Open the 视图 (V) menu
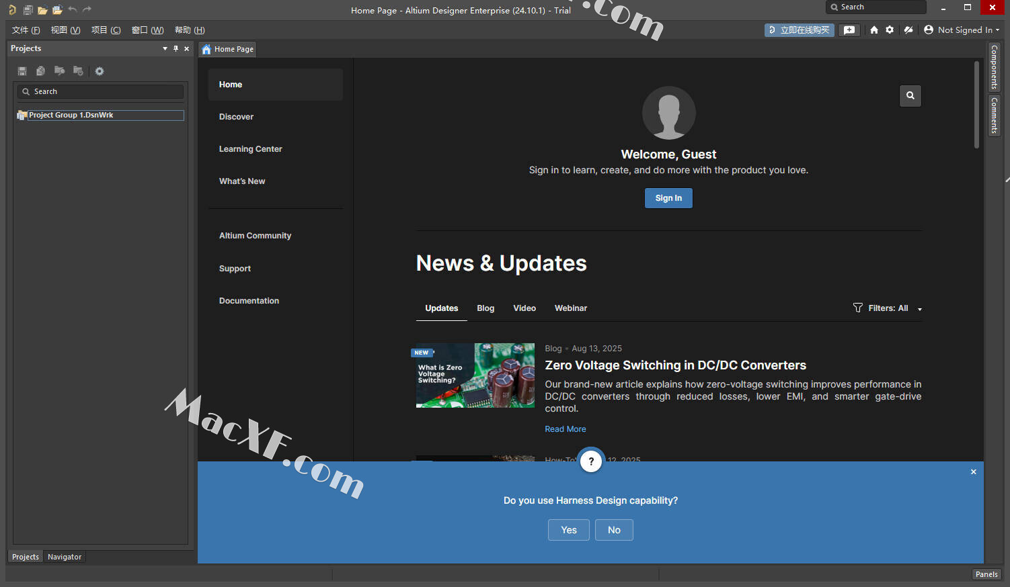Screen dimensions: 1010x587 point(65,30)
